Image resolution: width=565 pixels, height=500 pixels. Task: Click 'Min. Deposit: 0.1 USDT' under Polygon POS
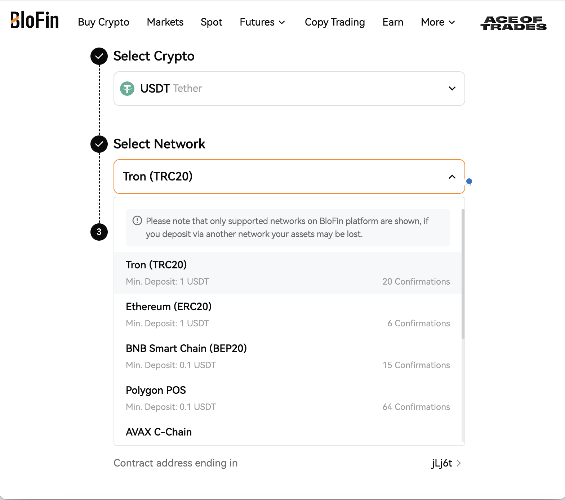[x=171, y=407]
